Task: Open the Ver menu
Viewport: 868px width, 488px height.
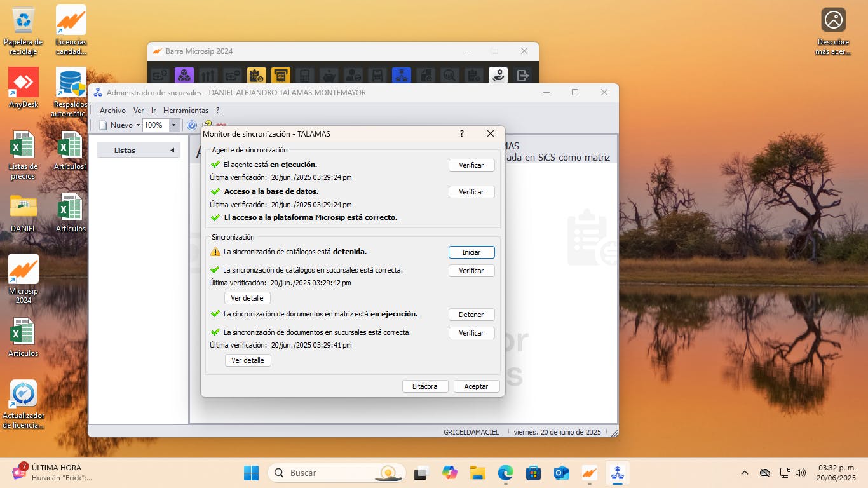Action: pyautogui.click(x=139, y=111)
